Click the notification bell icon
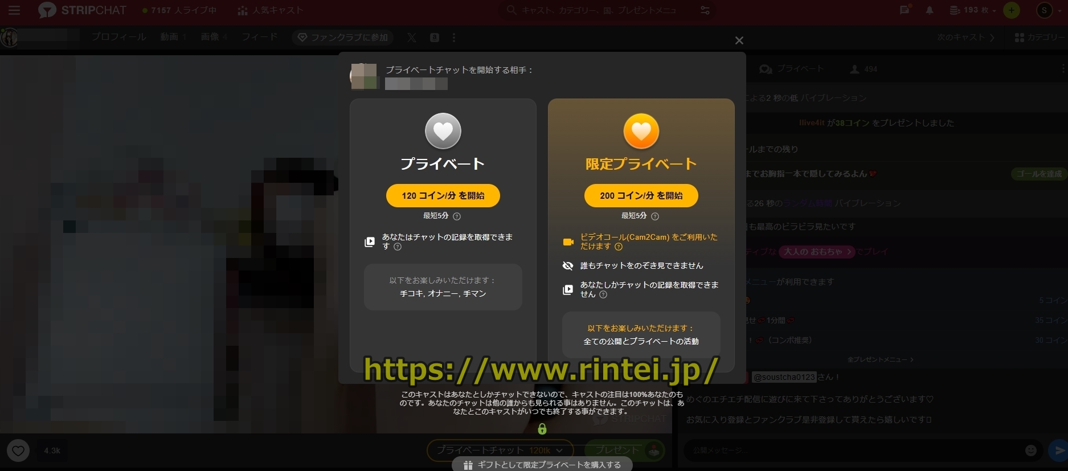The height and width of the screenshot is (471, 1068). (930, 10)
